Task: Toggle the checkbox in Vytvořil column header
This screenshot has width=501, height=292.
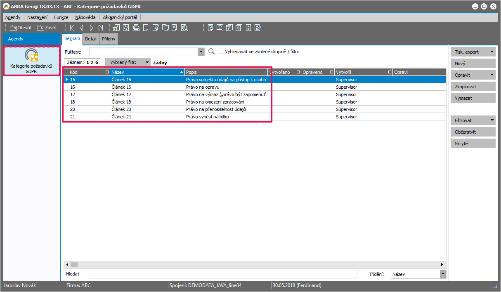Action: pyautogui.click(x=390, y=72)
